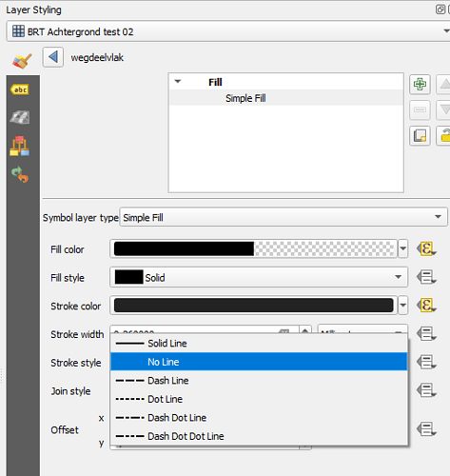Open Stroke color data-defined override
450x476 pixels.
tap(426, 306)
